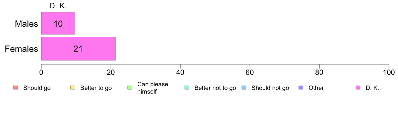Click the Can please himself legend text

pos(152,88)
